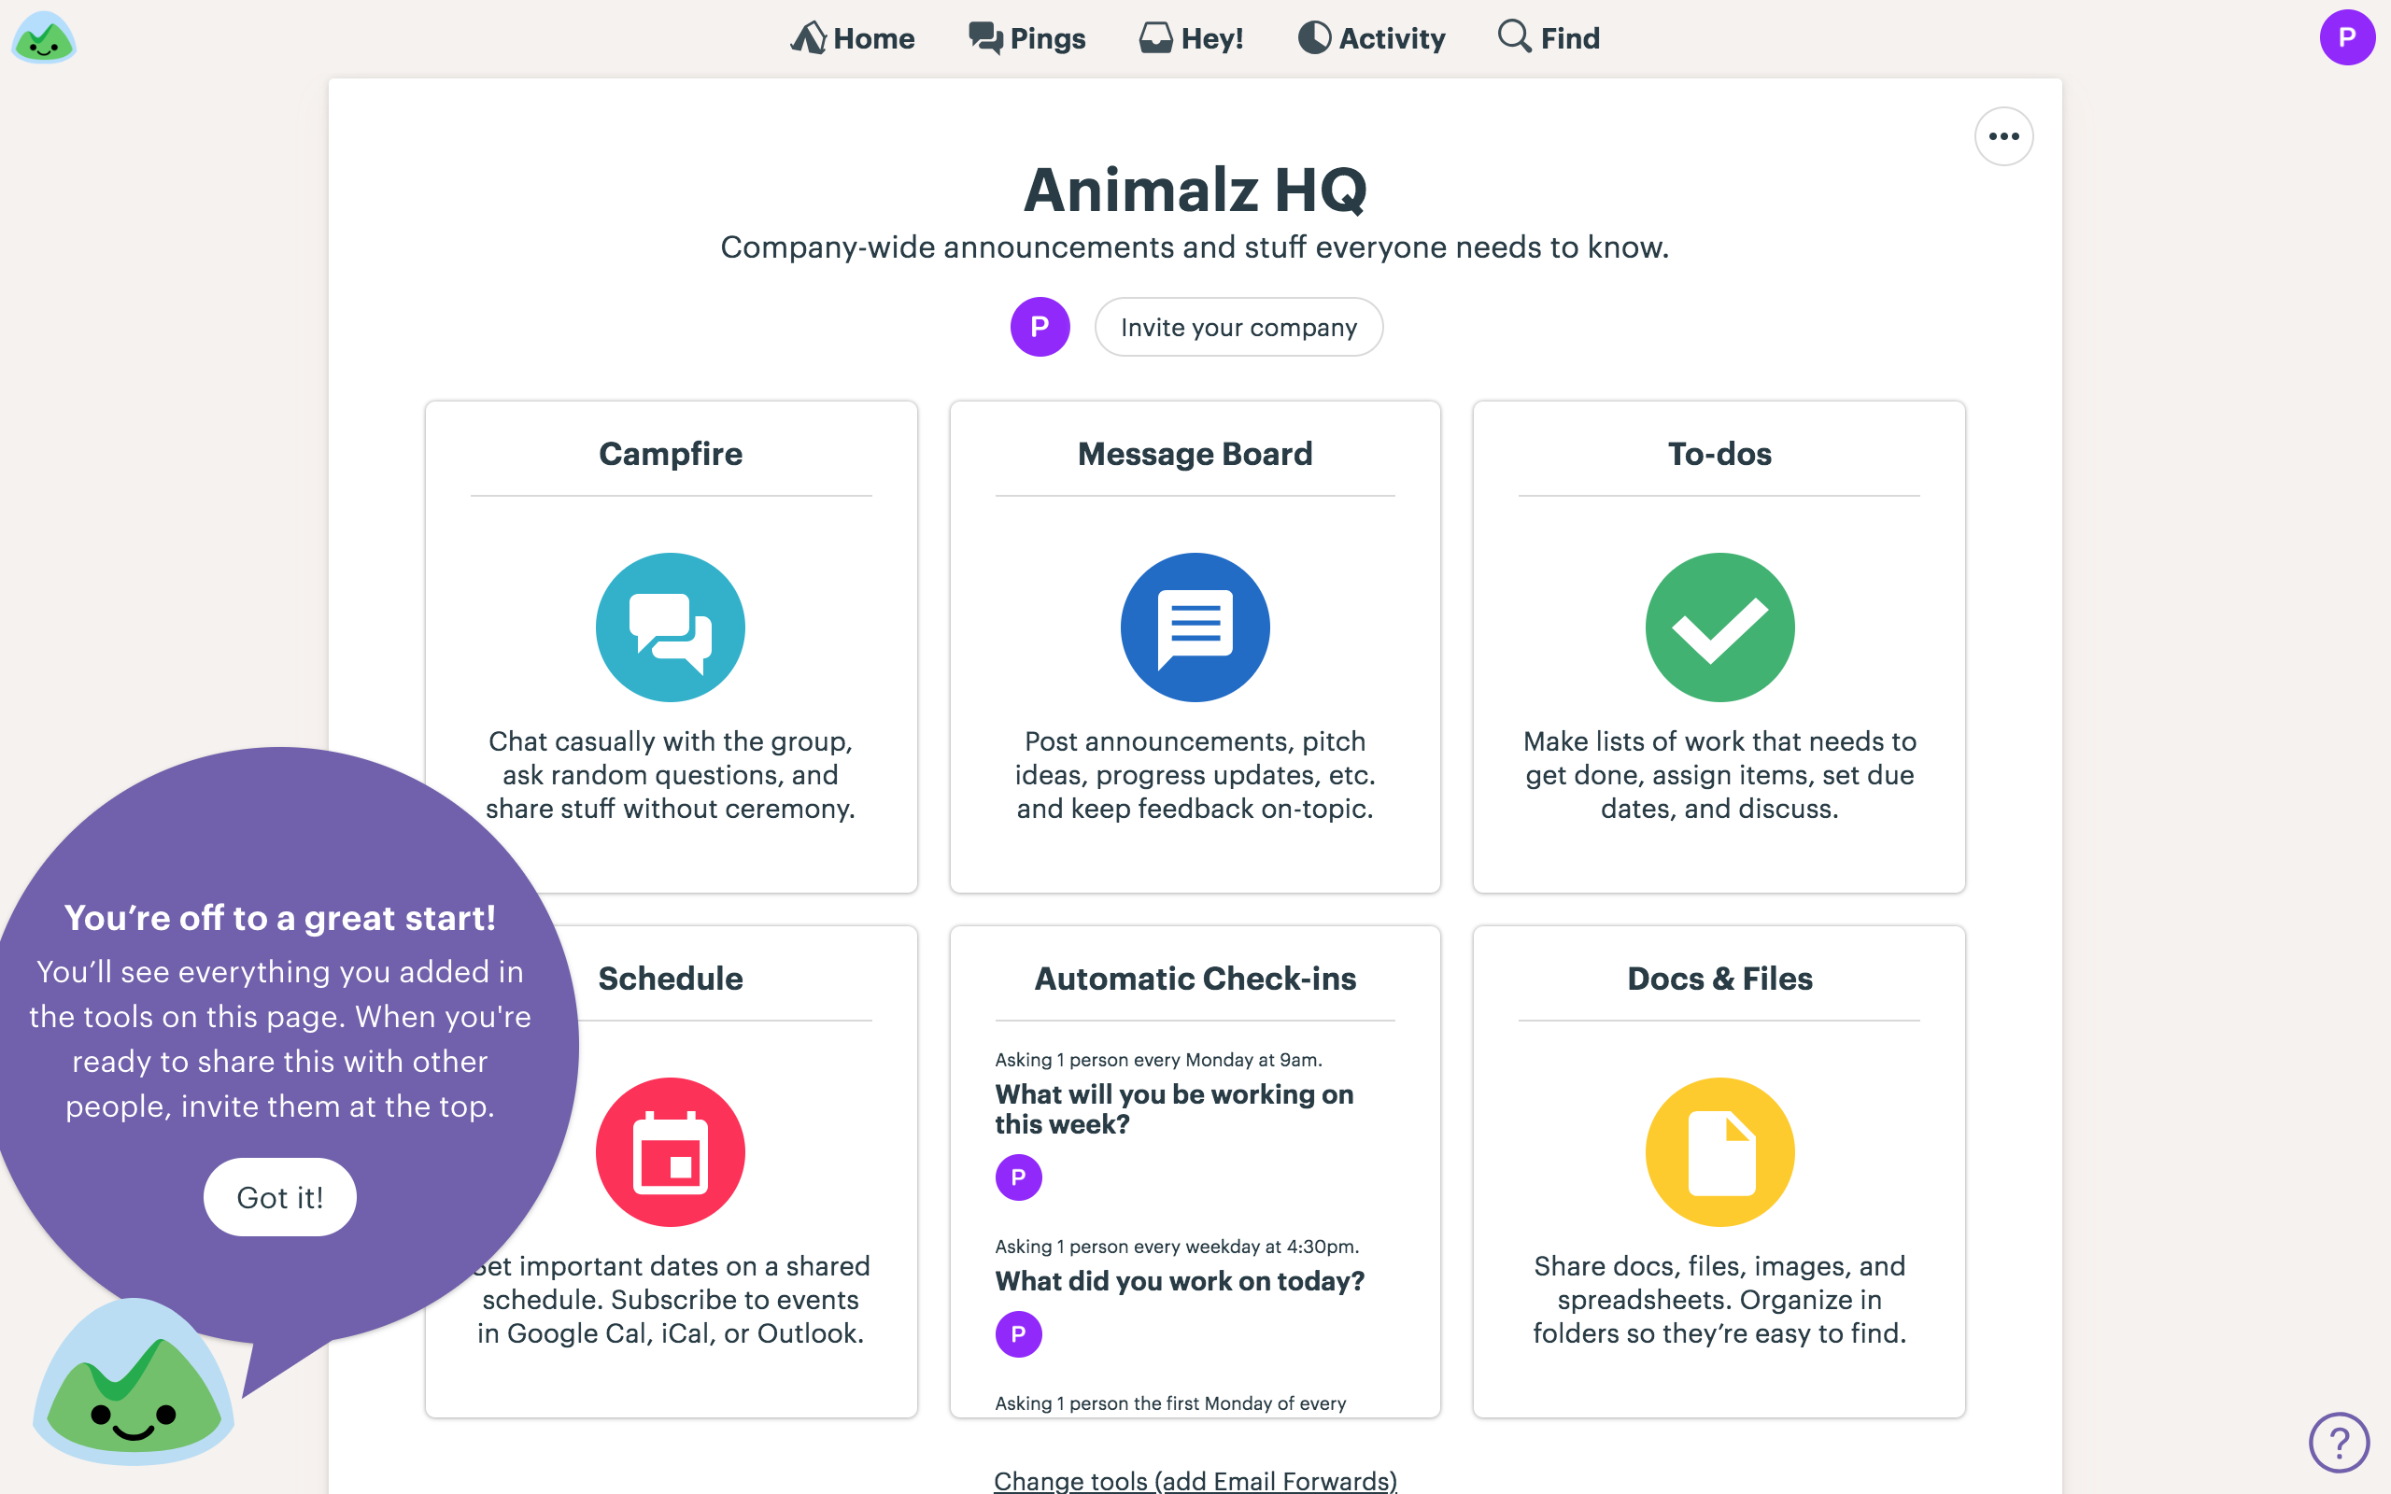Dismiss the tip with Got it!
Screen dimensions: 2391x1494
click(279, 1196)
